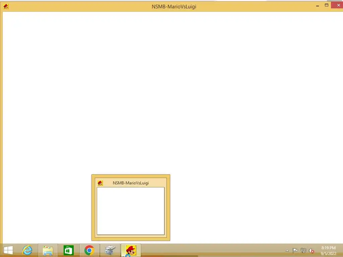
Task: Click the preview thumbnail's NSMB-MarioVsLuigi label
Action: point(131,183)
